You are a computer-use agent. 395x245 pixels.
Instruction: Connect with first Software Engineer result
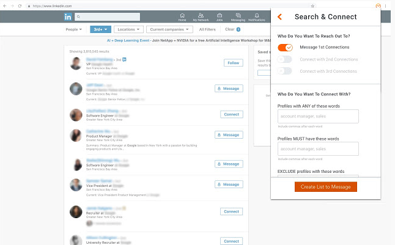(232, 114)
